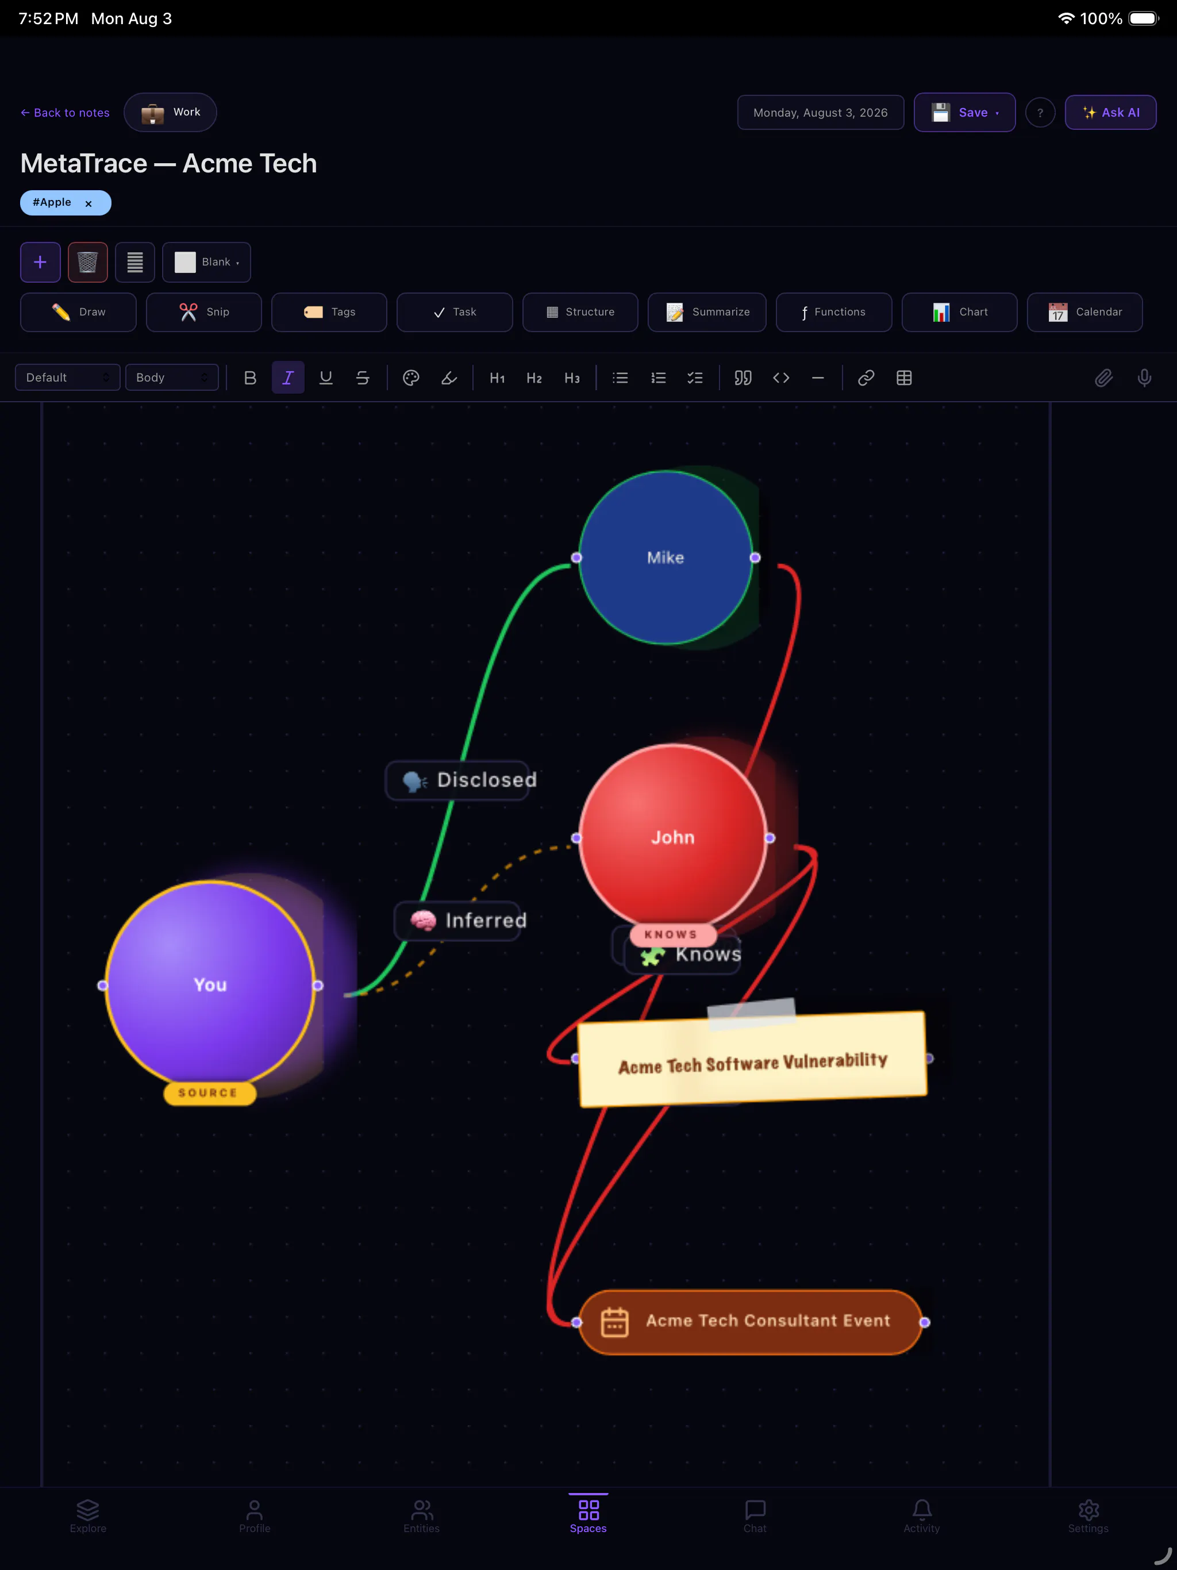Click the help question mark button
Screen dimensions: 1177x1570
point(1040,113)
